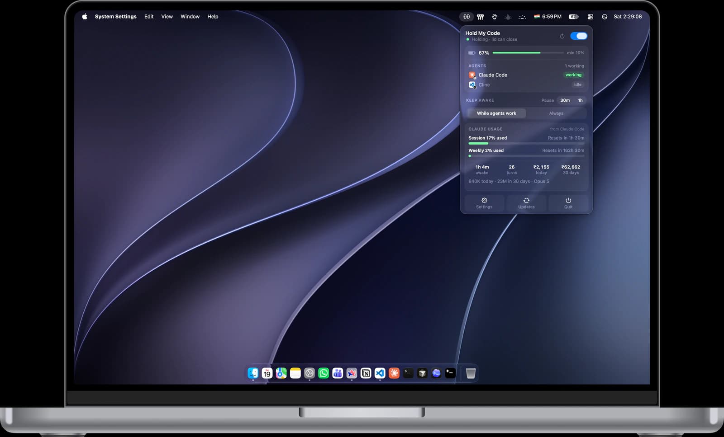
Task: Click the 1h 4m awake stat
Action: point(482,169)
